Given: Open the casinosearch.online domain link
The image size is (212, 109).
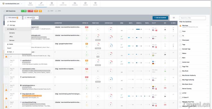Looking at the screenshot, I should [29, 69].
